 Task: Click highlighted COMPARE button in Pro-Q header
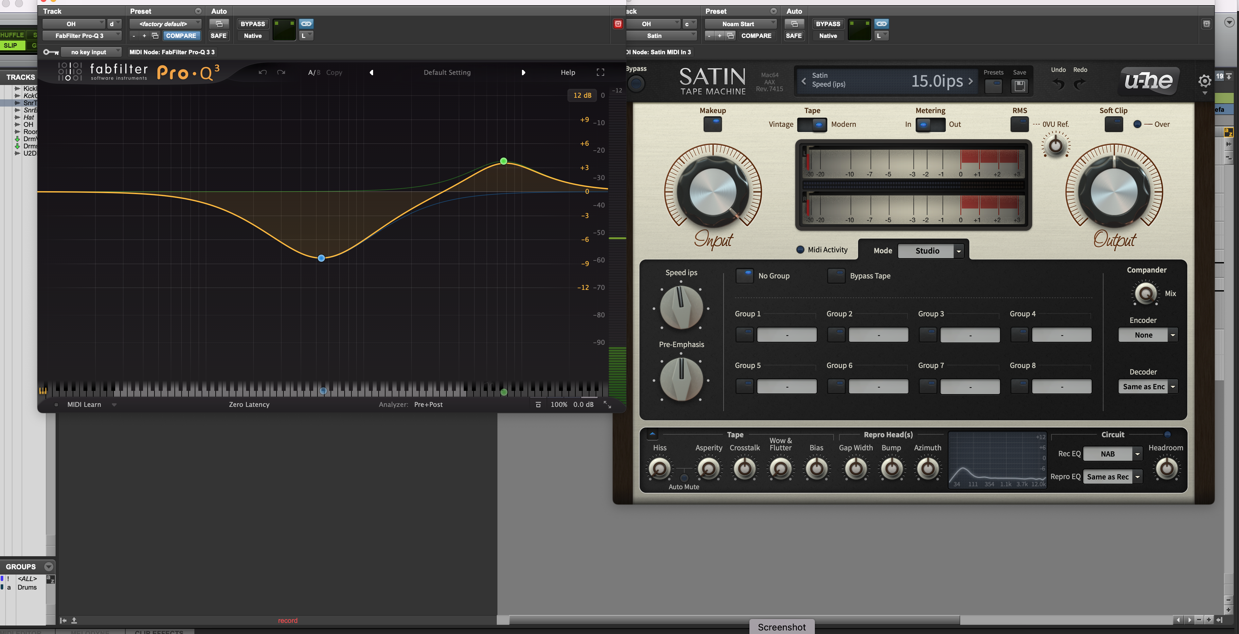pos(181,36)
